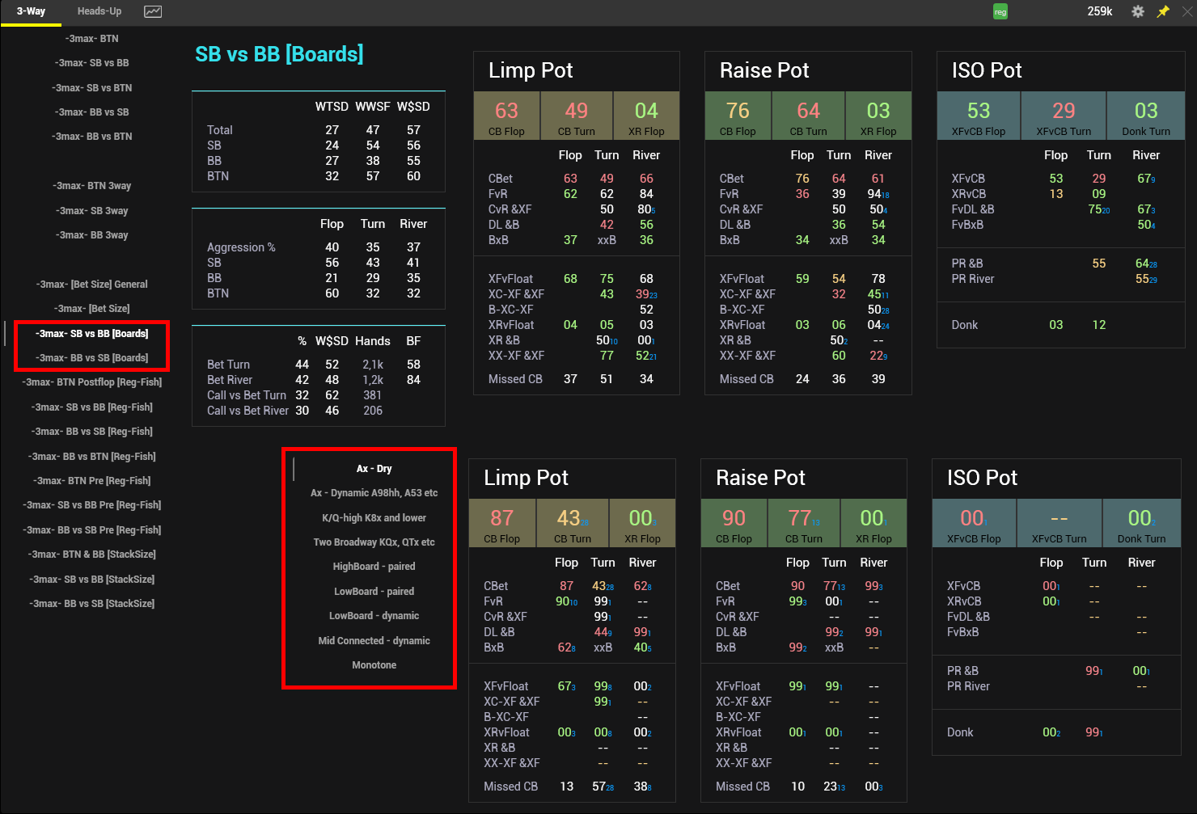Open the graph chart icon tab
Screen dimensions: 1197x814
pos(152,11)
